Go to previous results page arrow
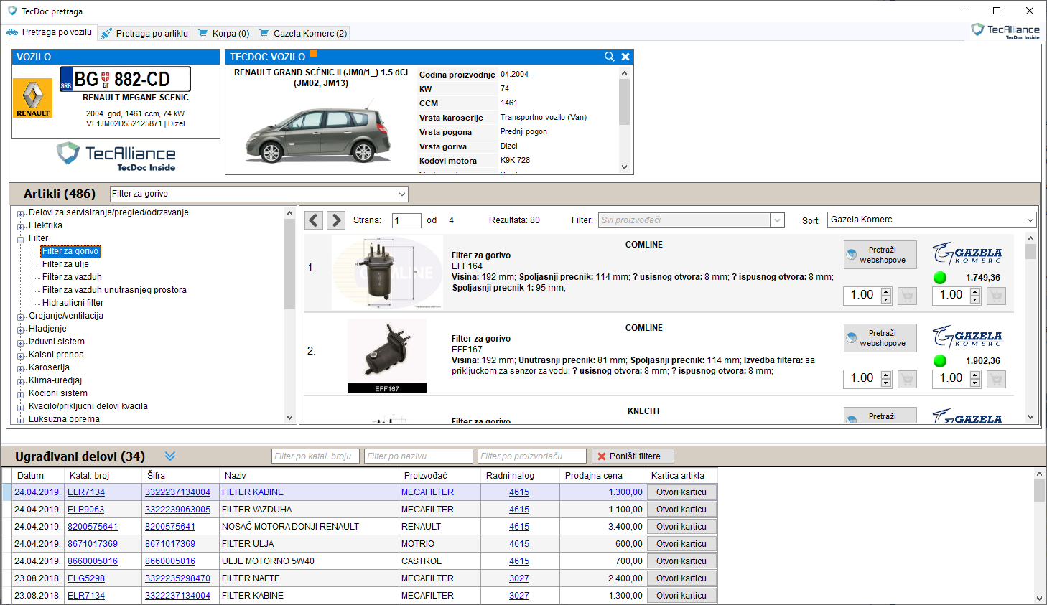Screen dimensions: 1047x605 (314, 220)
